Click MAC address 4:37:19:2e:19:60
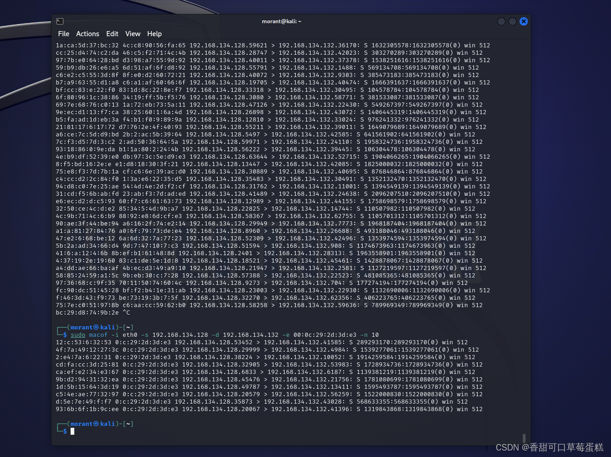The image size is (611, 457). point(85,261)
